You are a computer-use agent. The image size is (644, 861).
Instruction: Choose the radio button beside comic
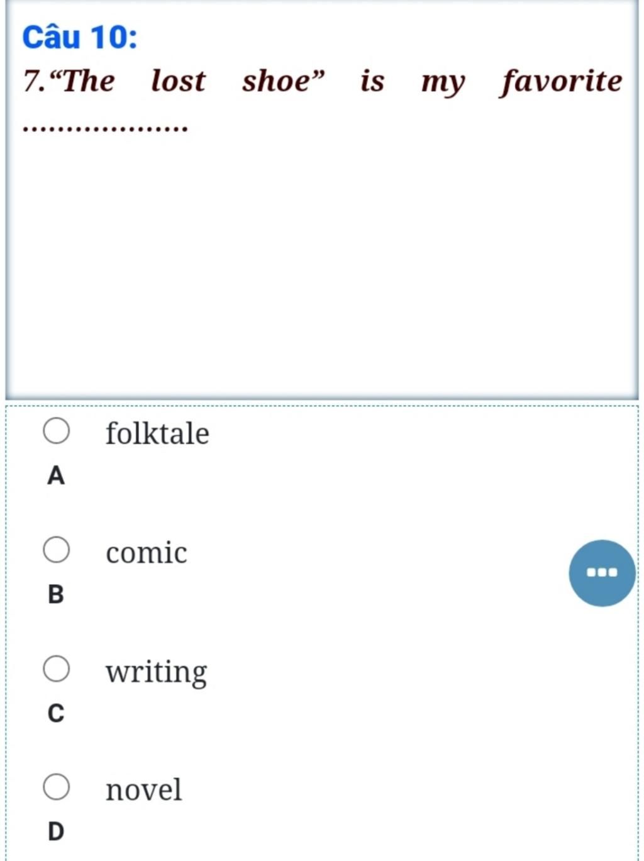click(x=57, y=550)
